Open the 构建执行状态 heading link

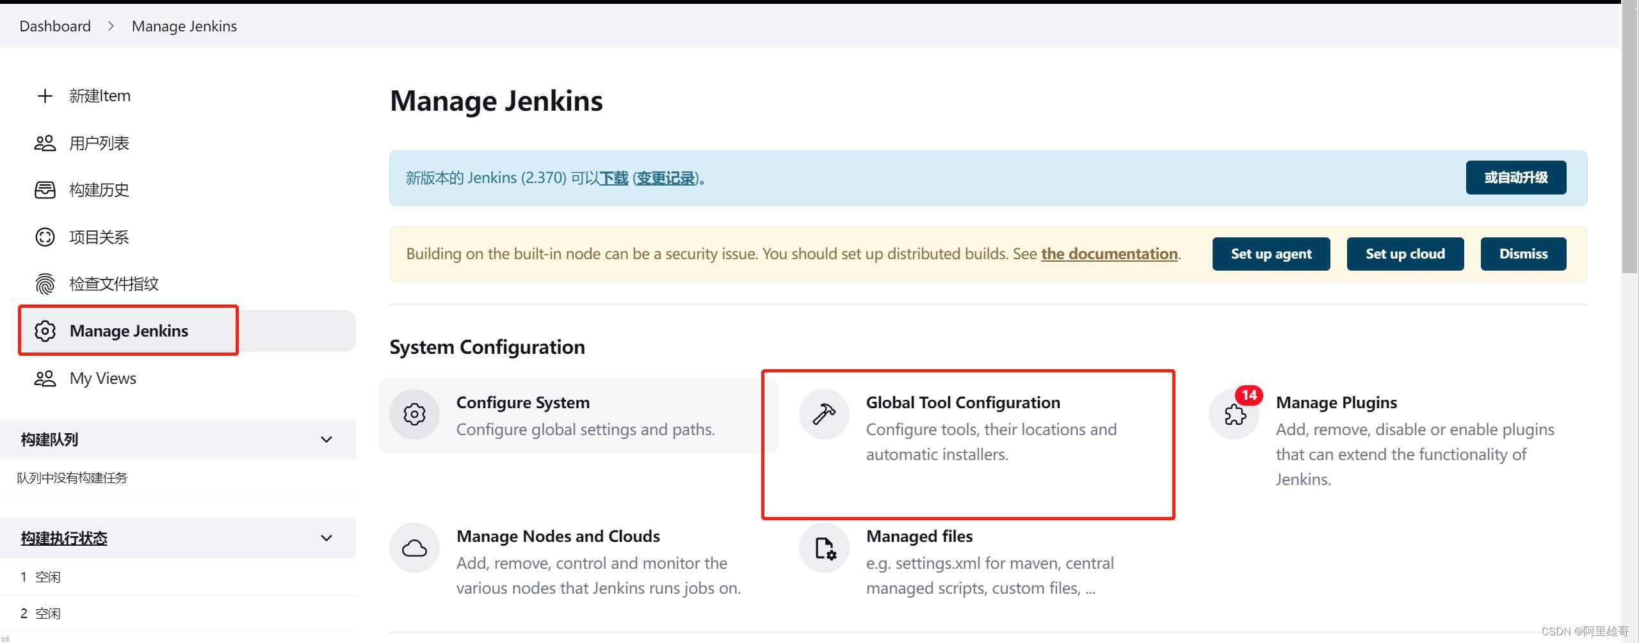tap(64, 538)
